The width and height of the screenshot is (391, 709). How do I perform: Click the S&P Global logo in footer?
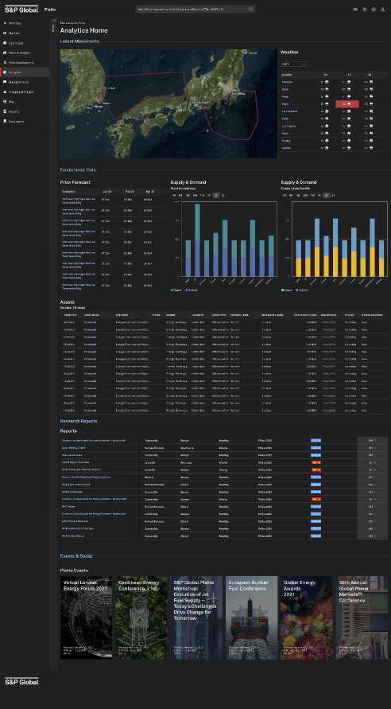click(x=21, y=681)
